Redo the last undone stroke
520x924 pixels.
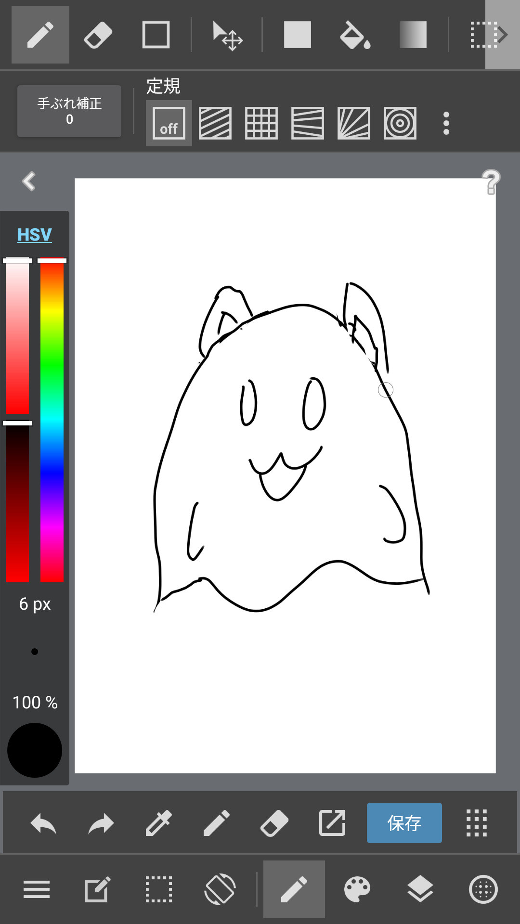[x=101, y=823]
